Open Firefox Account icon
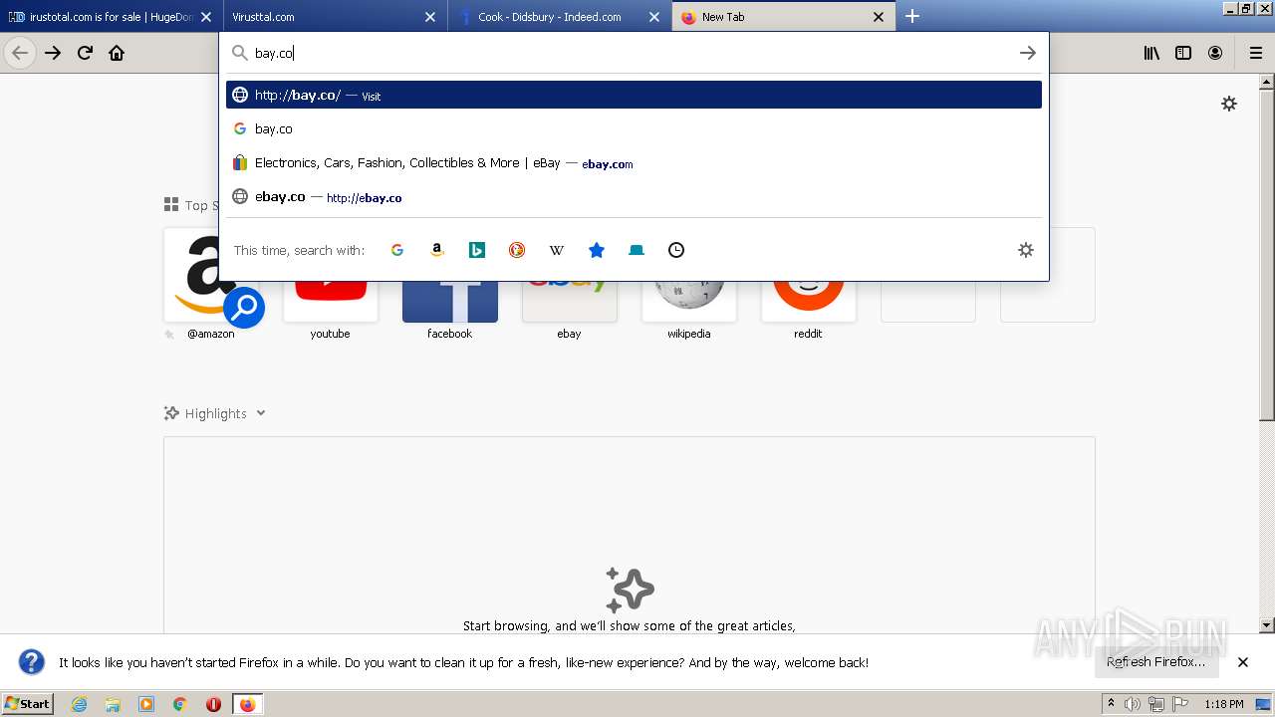Screen dimensions: 1275x717 pos(1215,53)
